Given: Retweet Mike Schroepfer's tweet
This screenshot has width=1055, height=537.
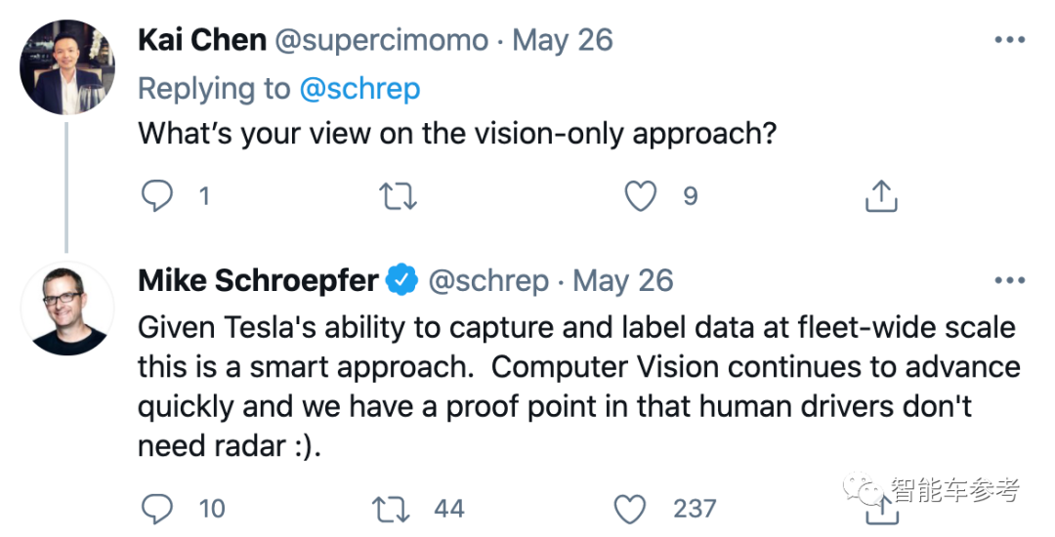Looking at the screenshot, I should click(x=393, y=508).
